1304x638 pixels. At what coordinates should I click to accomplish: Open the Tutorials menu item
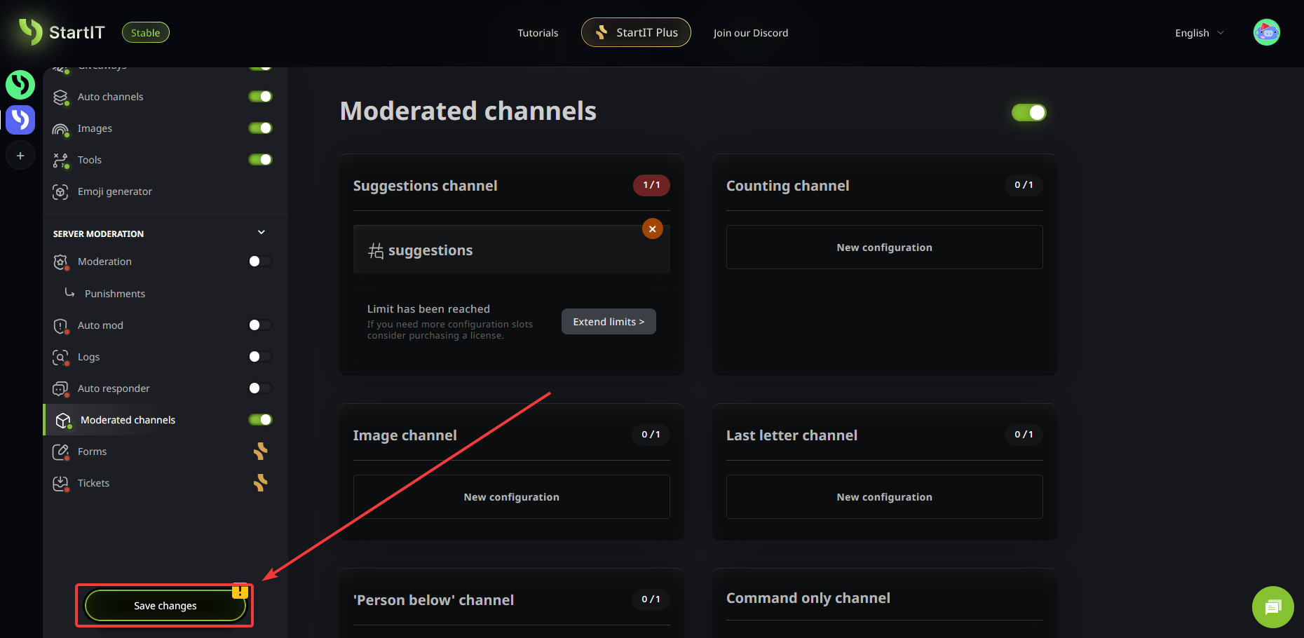pyautogui.click(x=538, y=33)
